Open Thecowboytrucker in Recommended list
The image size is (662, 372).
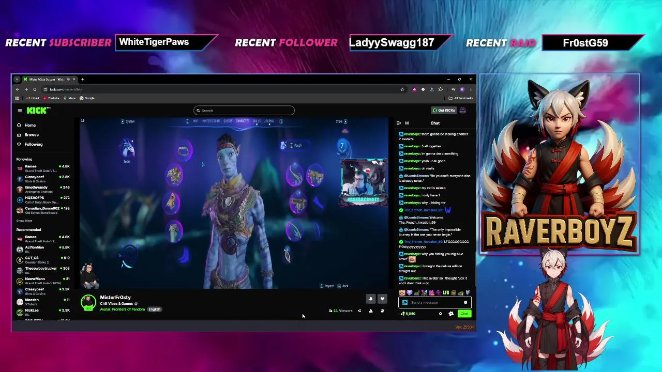[43, 270]
